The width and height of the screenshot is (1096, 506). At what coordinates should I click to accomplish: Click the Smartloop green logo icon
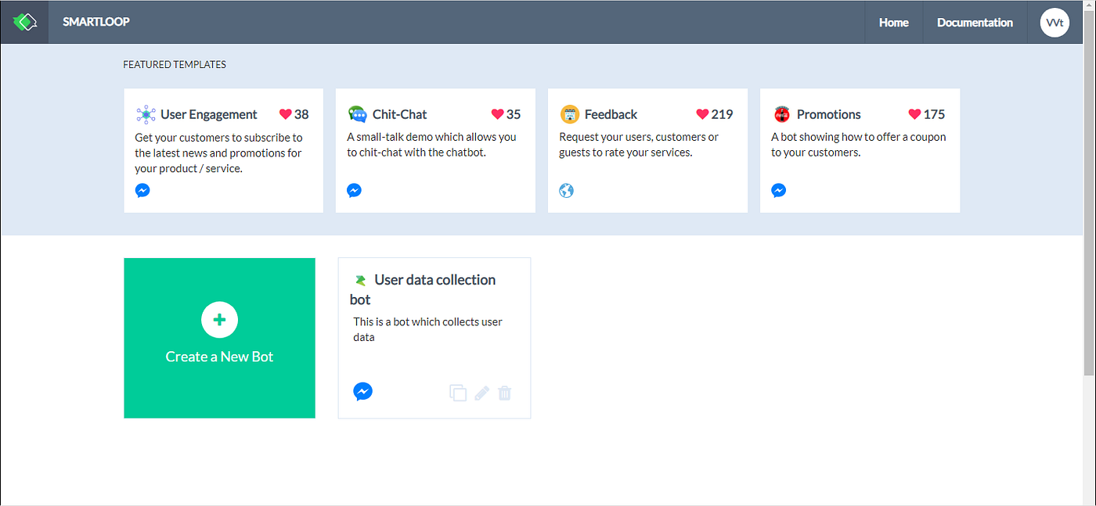click(25, 22)
